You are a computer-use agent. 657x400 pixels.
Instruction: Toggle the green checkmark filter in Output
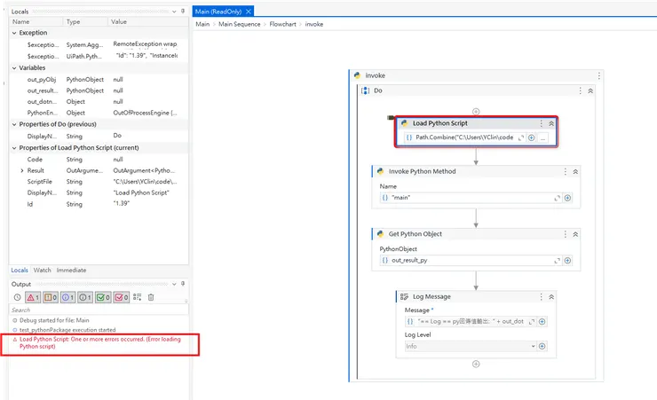pos(103,297)
